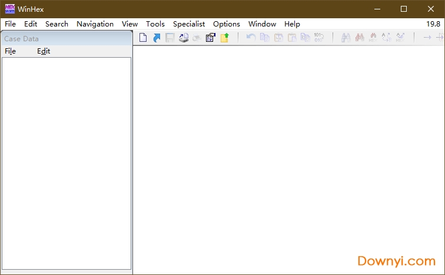Screen dimensions: 445x275
Task: Expand the Case Data panel's File menu
Action: click(x=11, y=51)
